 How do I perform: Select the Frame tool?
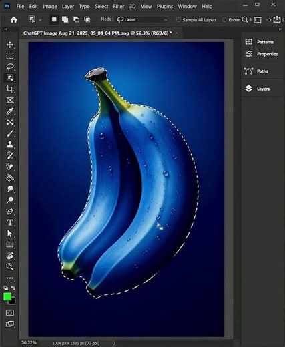[x=10, y=100]
